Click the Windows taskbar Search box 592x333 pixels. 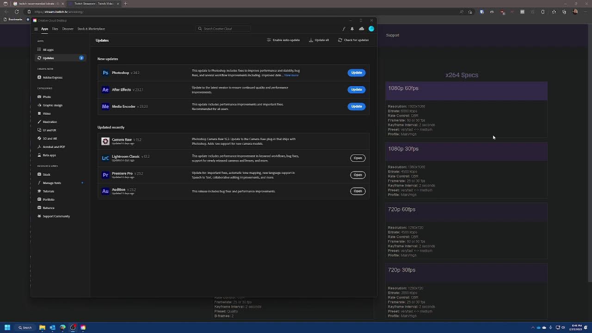pyautogui.click(x=25, y=327)
